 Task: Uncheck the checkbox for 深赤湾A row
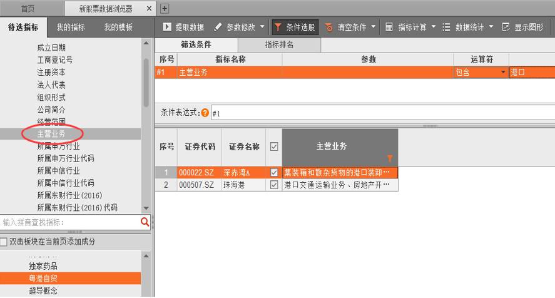[273, 173]
